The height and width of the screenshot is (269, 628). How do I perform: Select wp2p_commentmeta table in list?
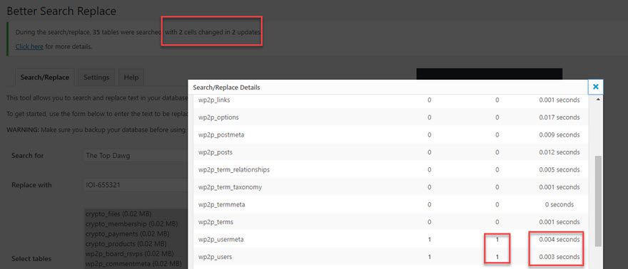133,263
